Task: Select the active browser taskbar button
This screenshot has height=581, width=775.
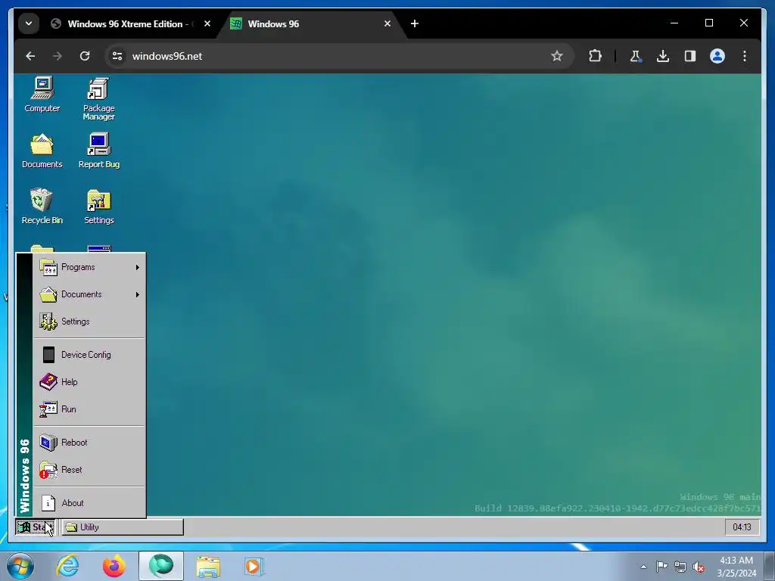Action: 161,566
